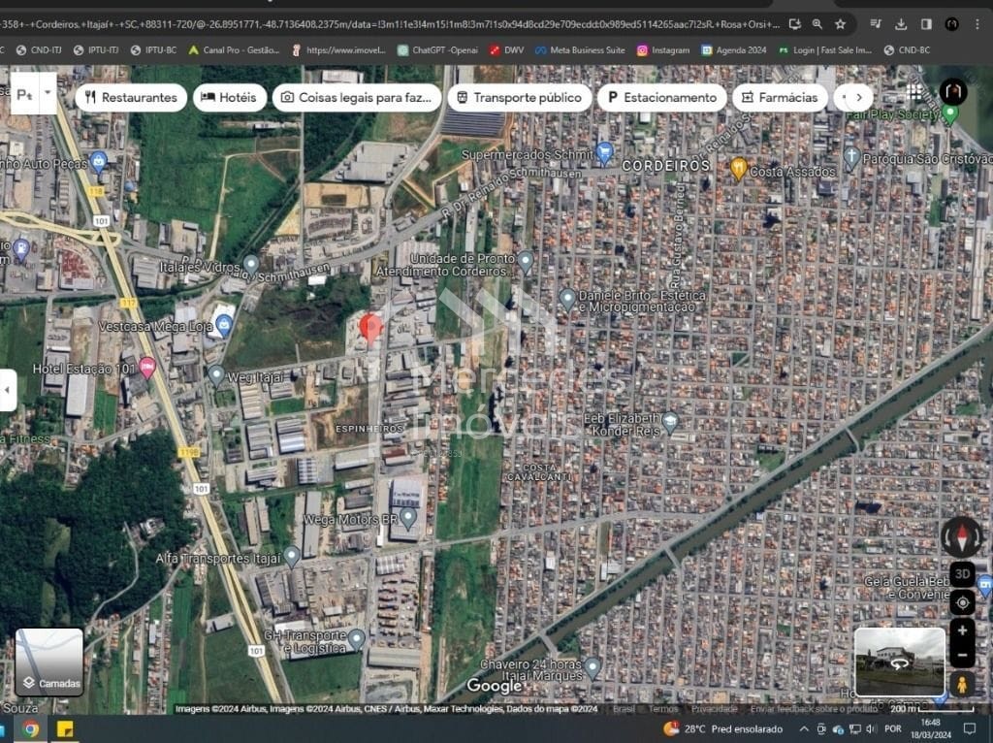Click the Itala es Vidros pin
This screenshot has width=993, height=743.
251,266
